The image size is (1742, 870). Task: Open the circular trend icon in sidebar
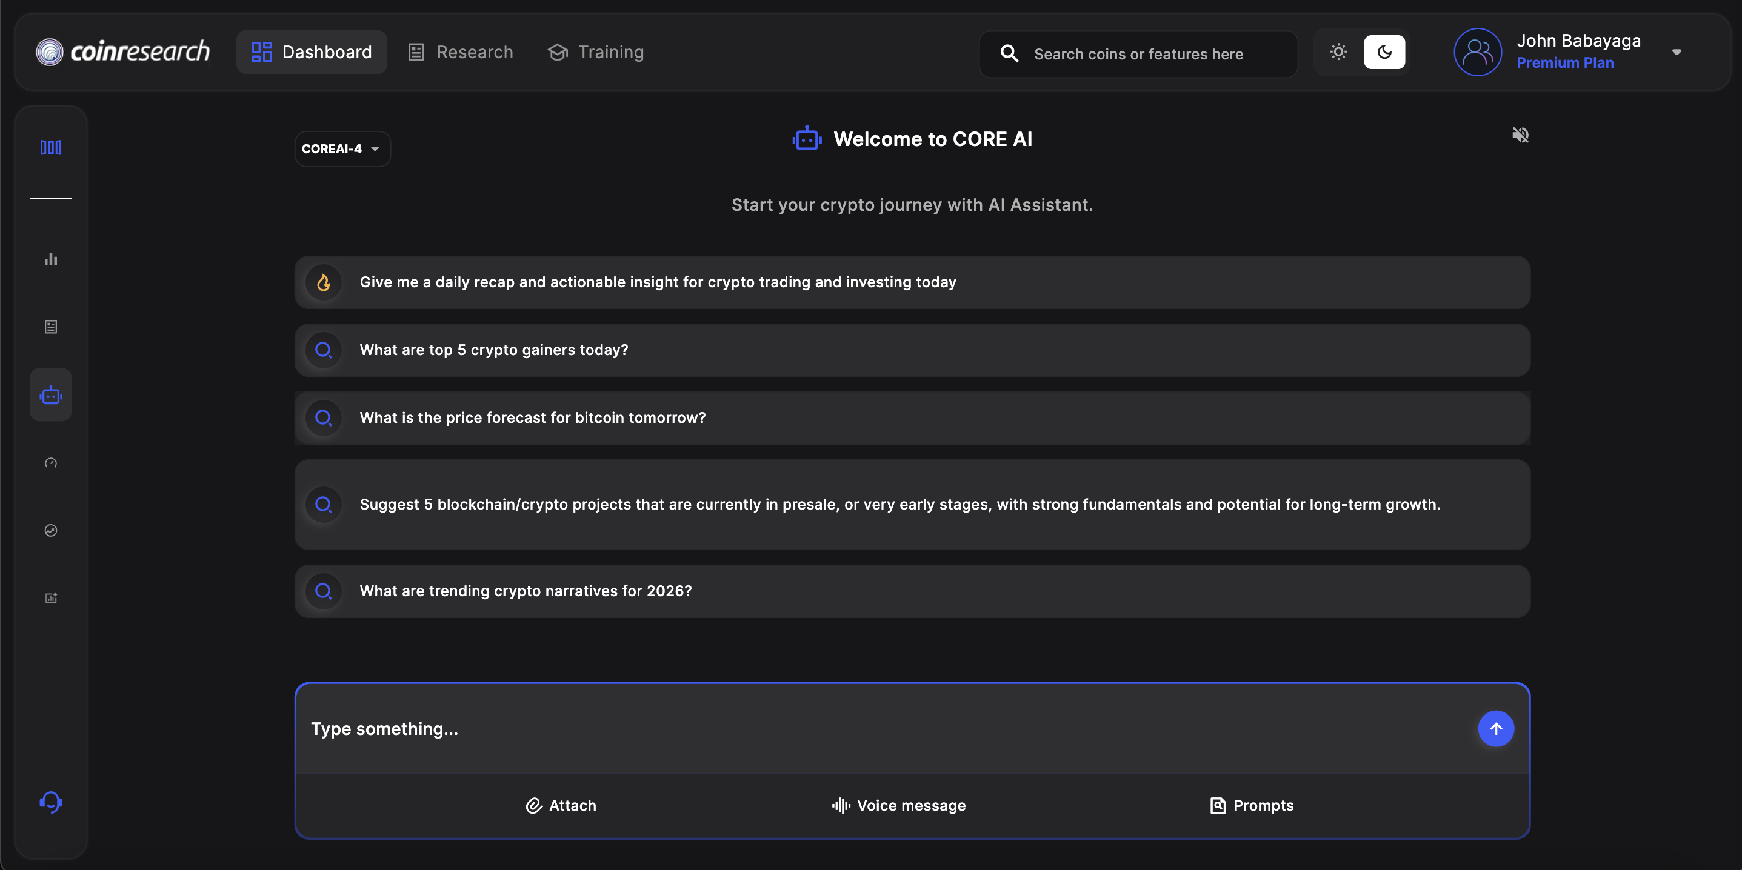(51, 530)
